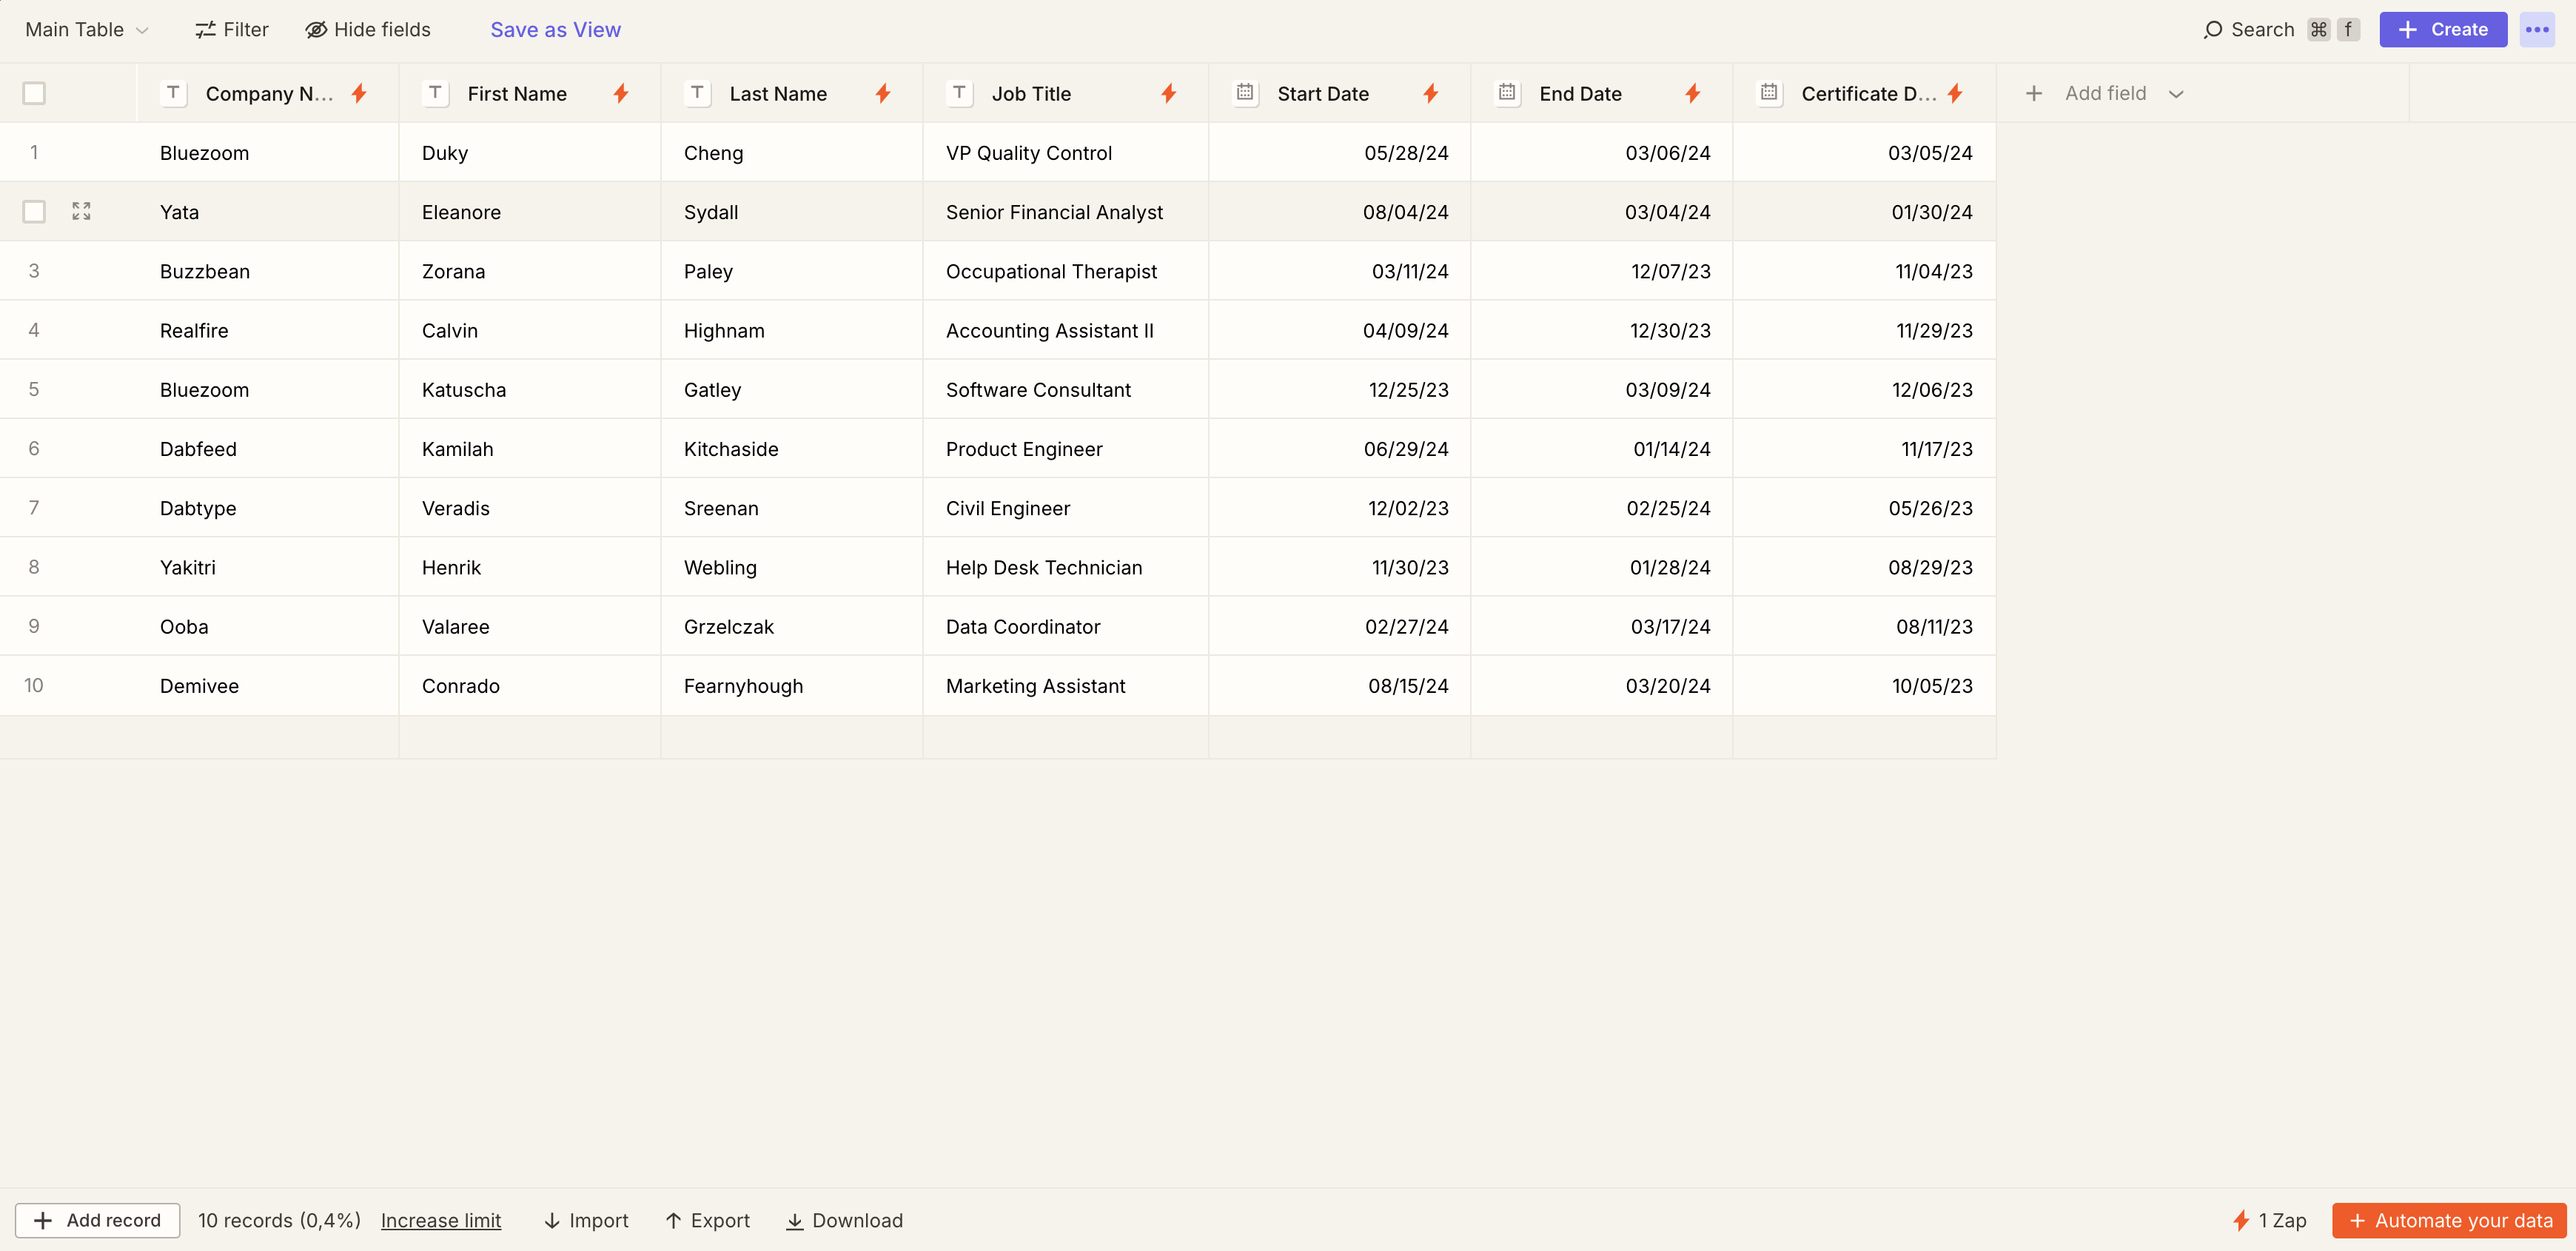Open the three-dot more options menu
Image resolution: width=2576 pixels, height=1251 pixels.
click(x=2537, y=30)
